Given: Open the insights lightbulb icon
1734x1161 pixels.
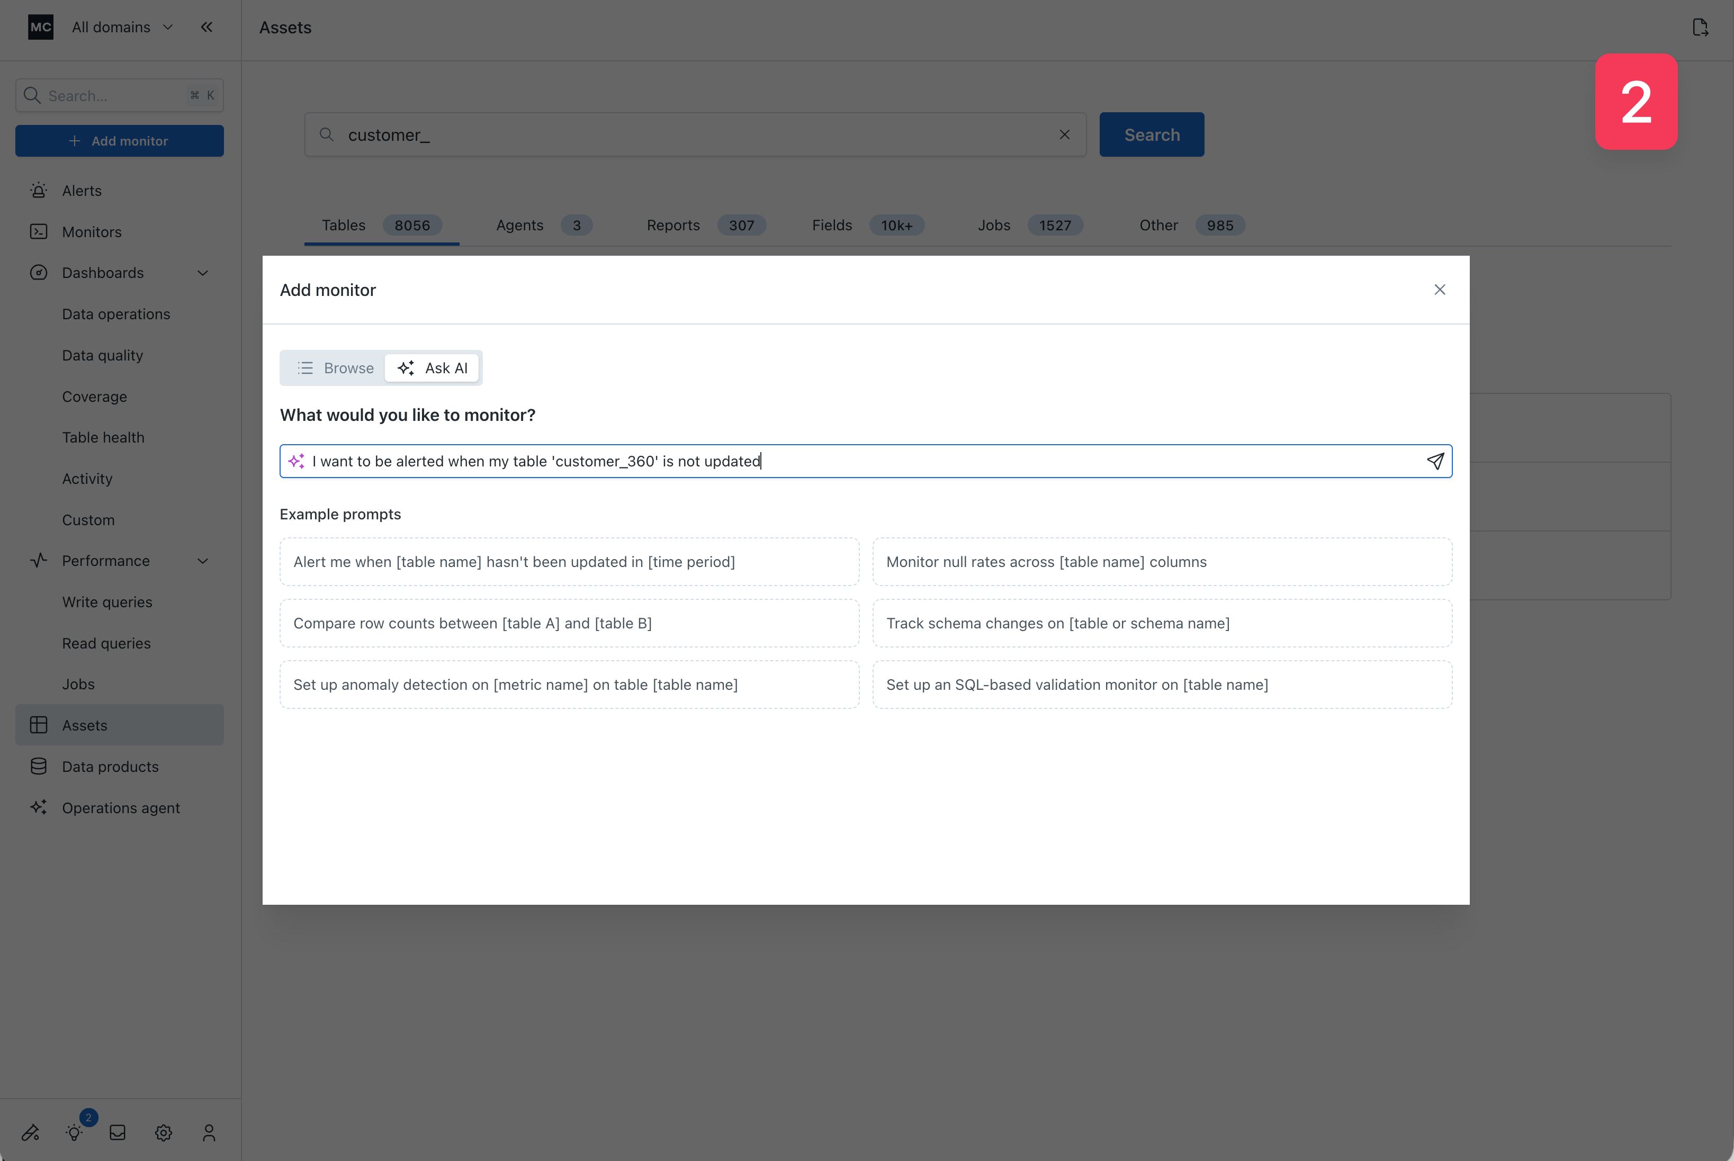Looking at the screenshot, I should click(x=74, y=1132).
